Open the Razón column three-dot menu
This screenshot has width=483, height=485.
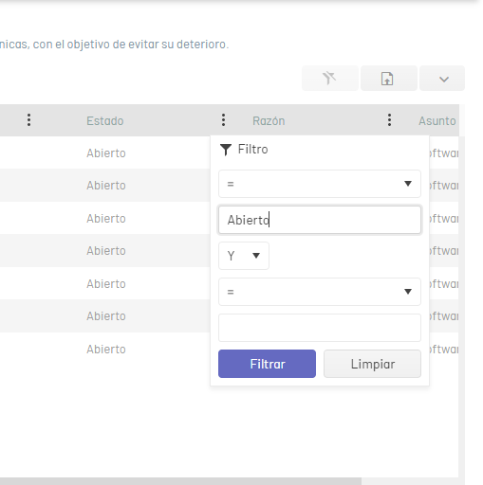click(x=389, y=120)
